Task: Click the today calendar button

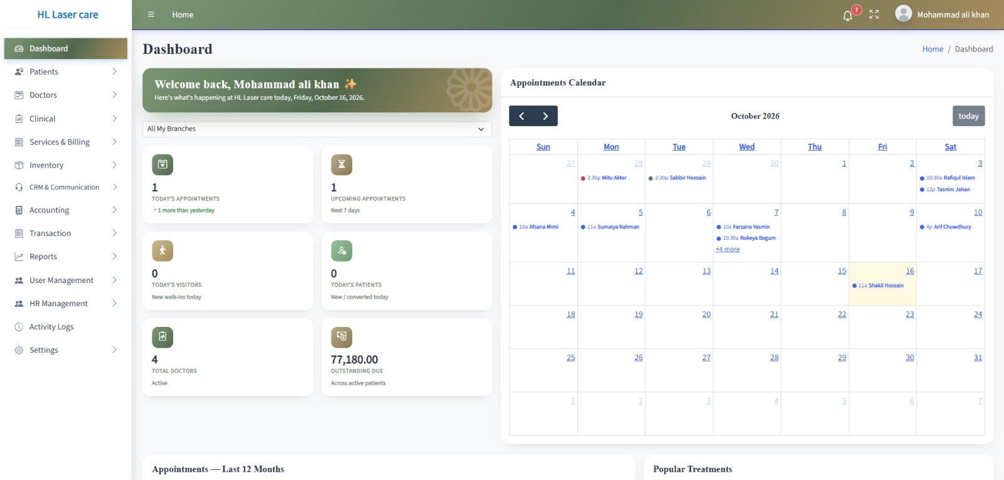Action: coord(968,116)
